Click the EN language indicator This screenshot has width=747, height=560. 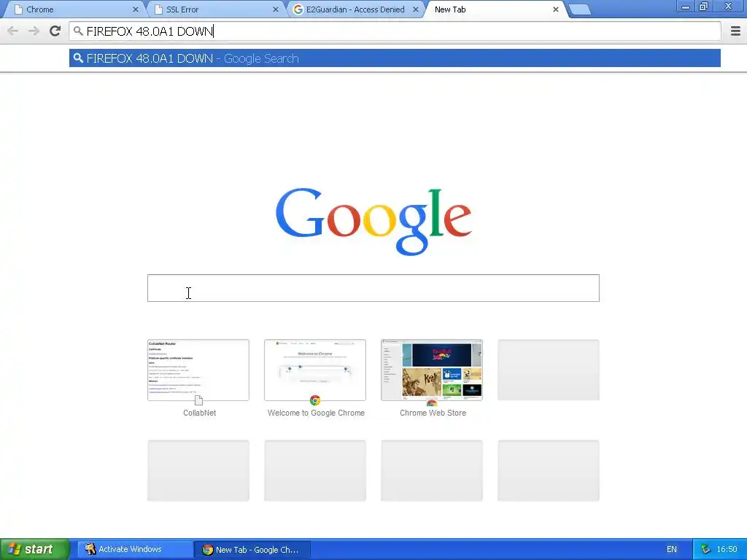point(671,550)
